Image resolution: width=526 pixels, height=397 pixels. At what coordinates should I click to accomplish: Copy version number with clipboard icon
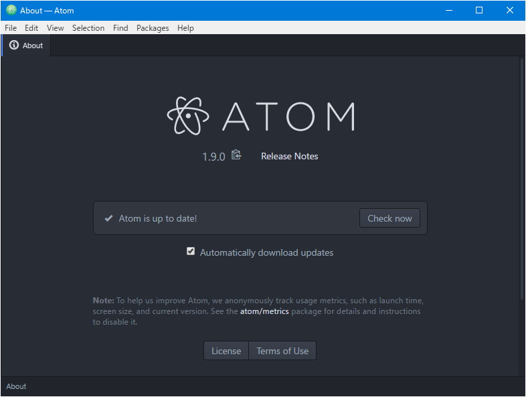click(x=236, y=155)
